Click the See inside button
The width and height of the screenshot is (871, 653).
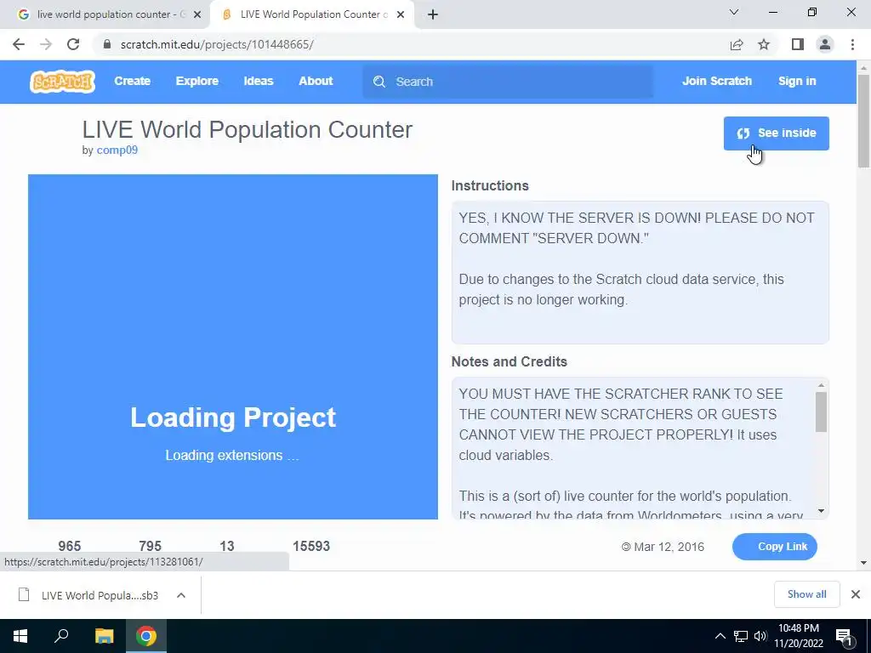tap(776, 133)
